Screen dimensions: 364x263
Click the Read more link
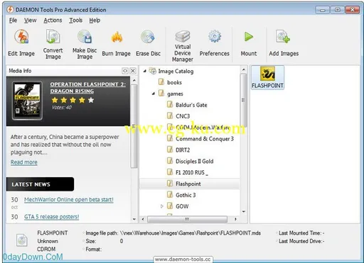24,162
